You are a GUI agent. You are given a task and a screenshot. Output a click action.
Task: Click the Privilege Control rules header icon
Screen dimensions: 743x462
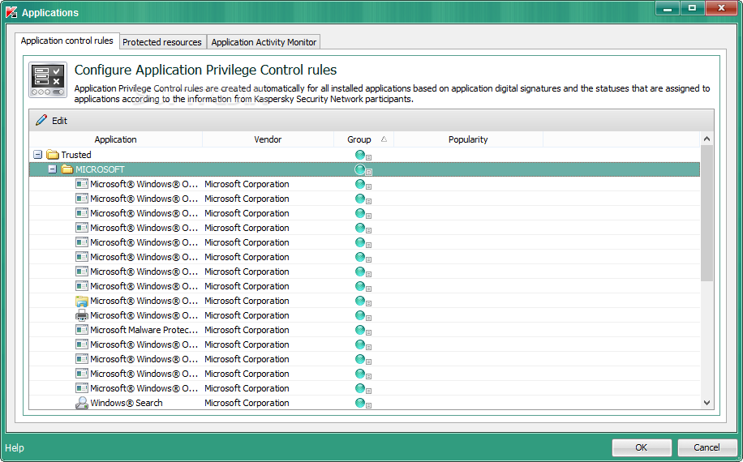[48, 80]
